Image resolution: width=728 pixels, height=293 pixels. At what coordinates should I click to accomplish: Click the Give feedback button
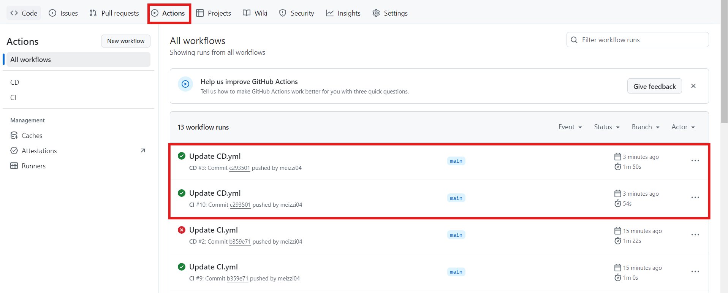[655, 86]
